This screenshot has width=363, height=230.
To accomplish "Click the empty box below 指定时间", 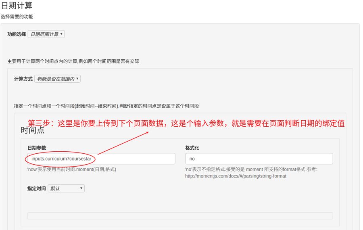I will point(180,216).
